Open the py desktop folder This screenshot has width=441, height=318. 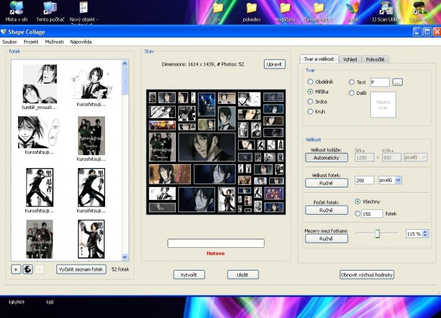(218, 12)
